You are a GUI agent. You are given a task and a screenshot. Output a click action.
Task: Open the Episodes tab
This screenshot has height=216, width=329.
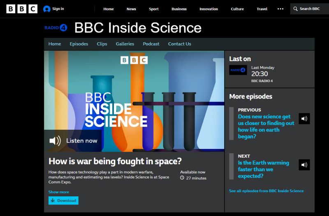coord(79,44)
